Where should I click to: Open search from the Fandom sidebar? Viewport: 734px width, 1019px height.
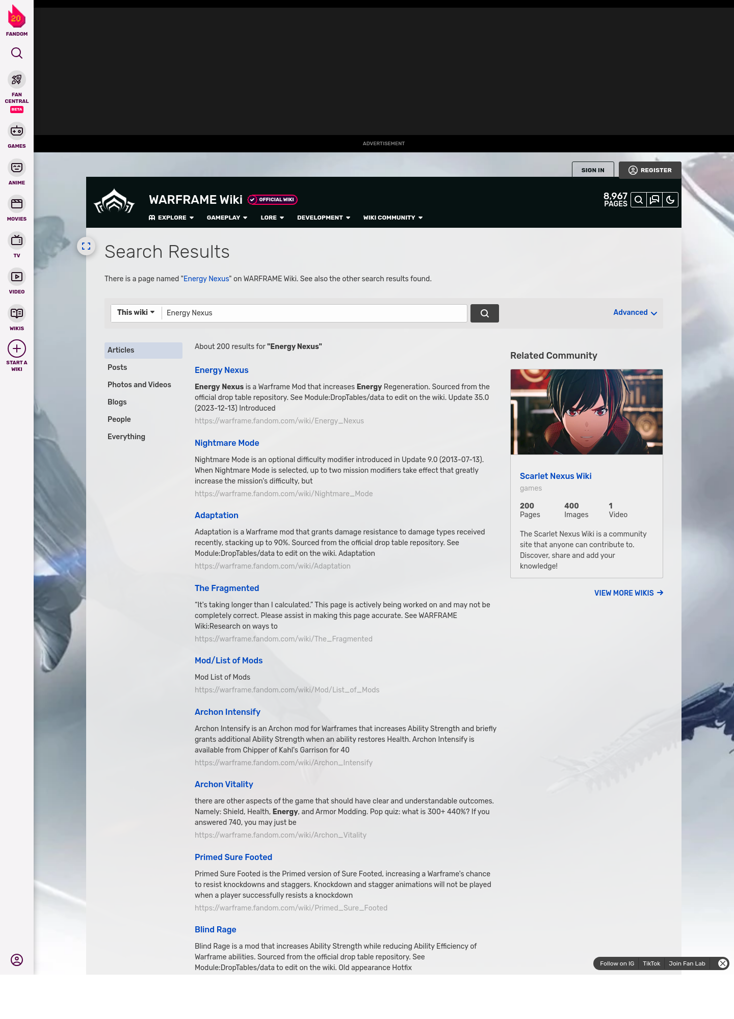17,53
